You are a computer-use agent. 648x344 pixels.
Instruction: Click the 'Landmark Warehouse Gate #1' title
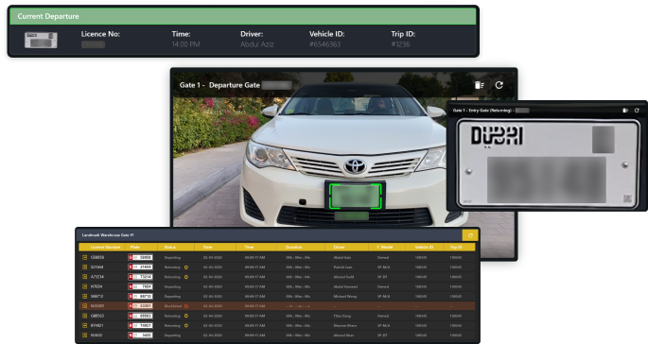[x=108, y=235]
